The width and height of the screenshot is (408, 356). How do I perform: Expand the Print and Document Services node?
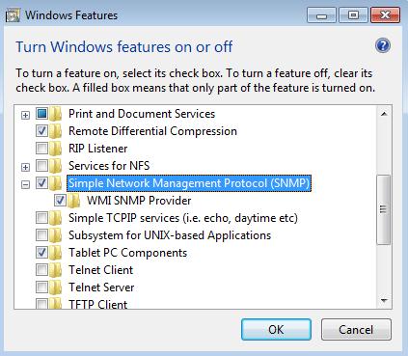click(25, 115)
